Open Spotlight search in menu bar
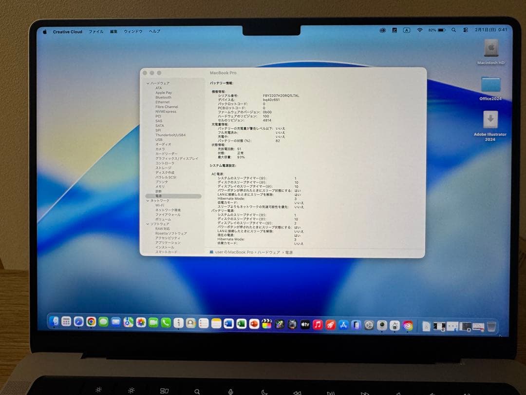This screenshot has width=526, height=395. click(453, 30)
